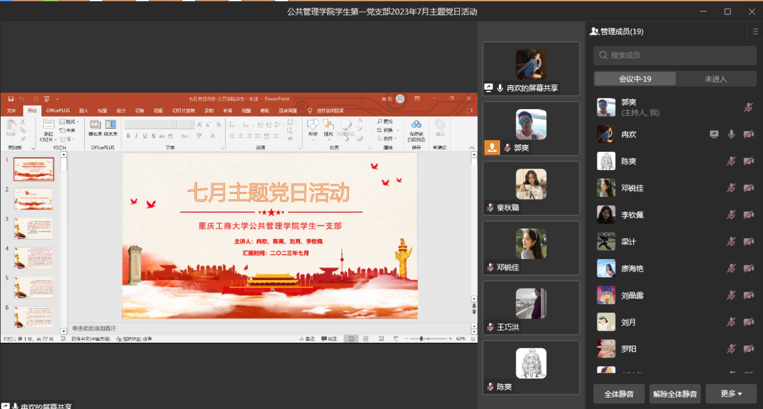Toggle 李钦佩's muted microphone
The width and height of the screenshot is (763, 409).
tap(731, 215)
